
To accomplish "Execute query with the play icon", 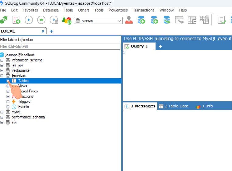I will pos(29,20).
